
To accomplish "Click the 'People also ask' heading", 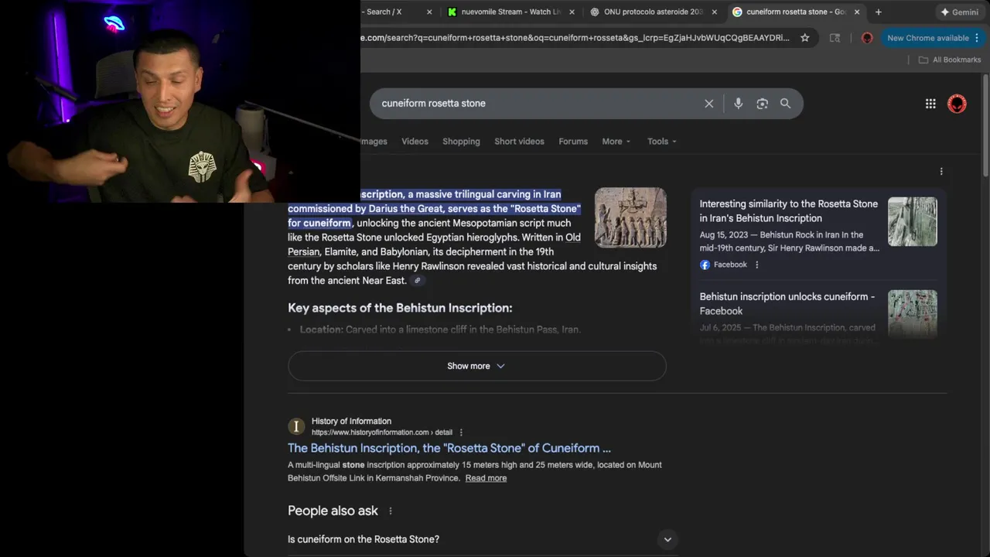I will 333,511.
